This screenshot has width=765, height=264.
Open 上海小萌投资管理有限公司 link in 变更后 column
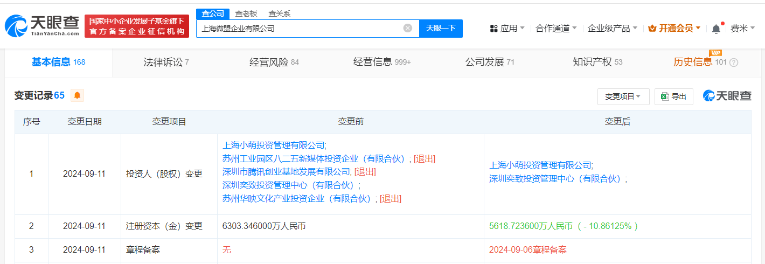click(540, 165)
